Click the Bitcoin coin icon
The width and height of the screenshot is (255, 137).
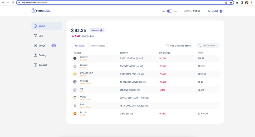point(75,113)
